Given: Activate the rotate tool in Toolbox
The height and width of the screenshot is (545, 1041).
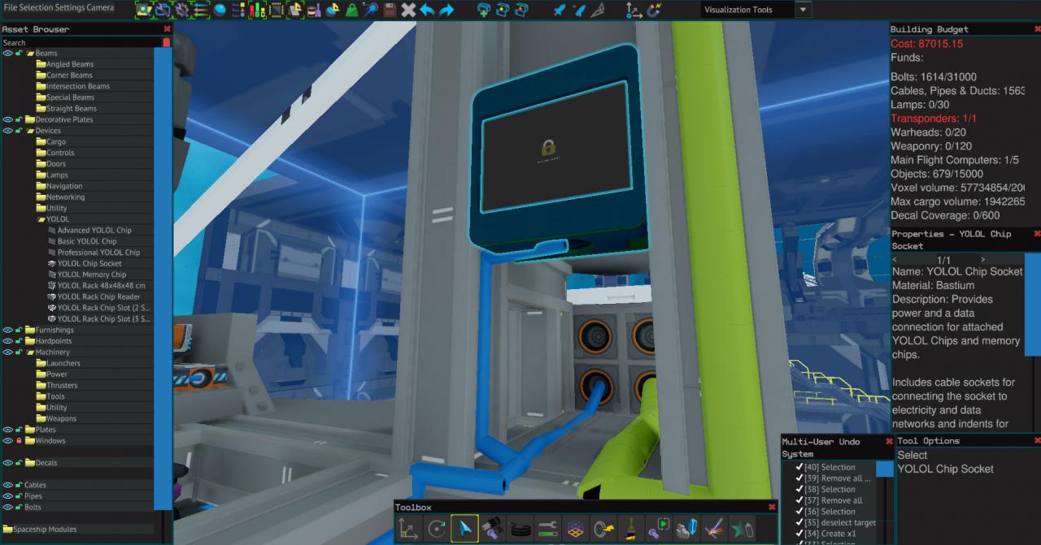Looking at the screenshot, I should click(x=437, y=529).
